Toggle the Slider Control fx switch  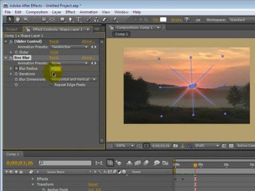click(x=11, y=41)
